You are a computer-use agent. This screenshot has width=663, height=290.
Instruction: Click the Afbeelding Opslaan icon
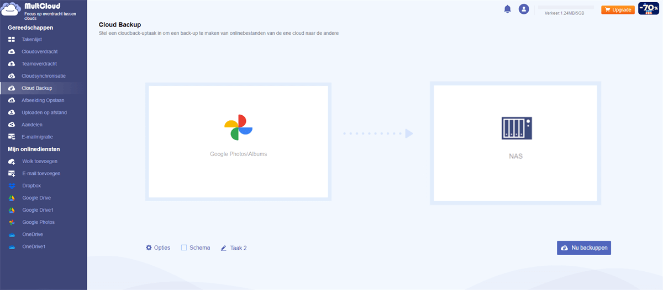[12, 100]
